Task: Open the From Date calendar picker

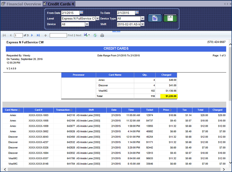Action: click(82, 12)
